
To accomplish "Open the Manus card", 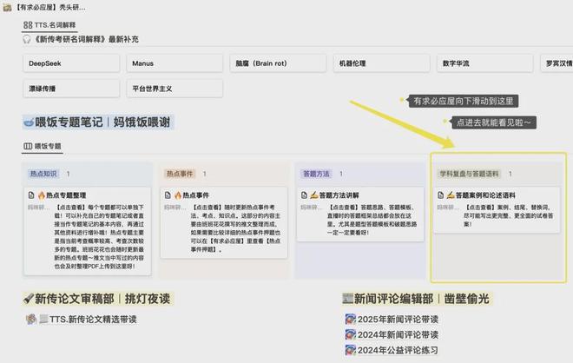I will tap(175, 63).
